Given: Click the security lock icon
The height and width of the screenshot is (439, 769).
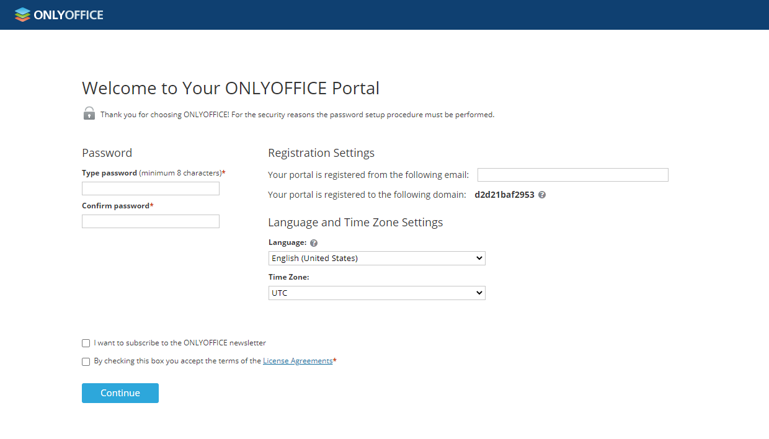Looking at the screenshot, I should [x=89, y=113].
